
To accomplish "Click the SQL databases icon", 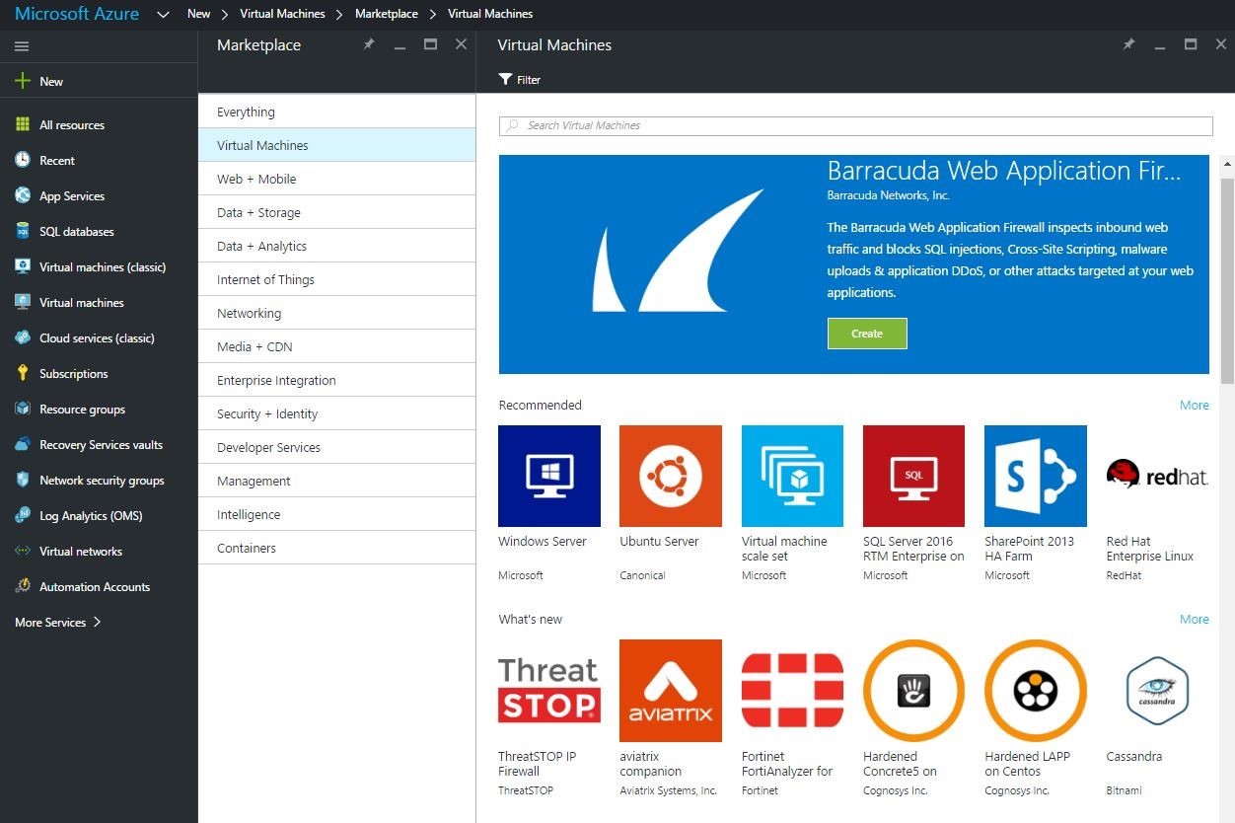I will point(23,231).
